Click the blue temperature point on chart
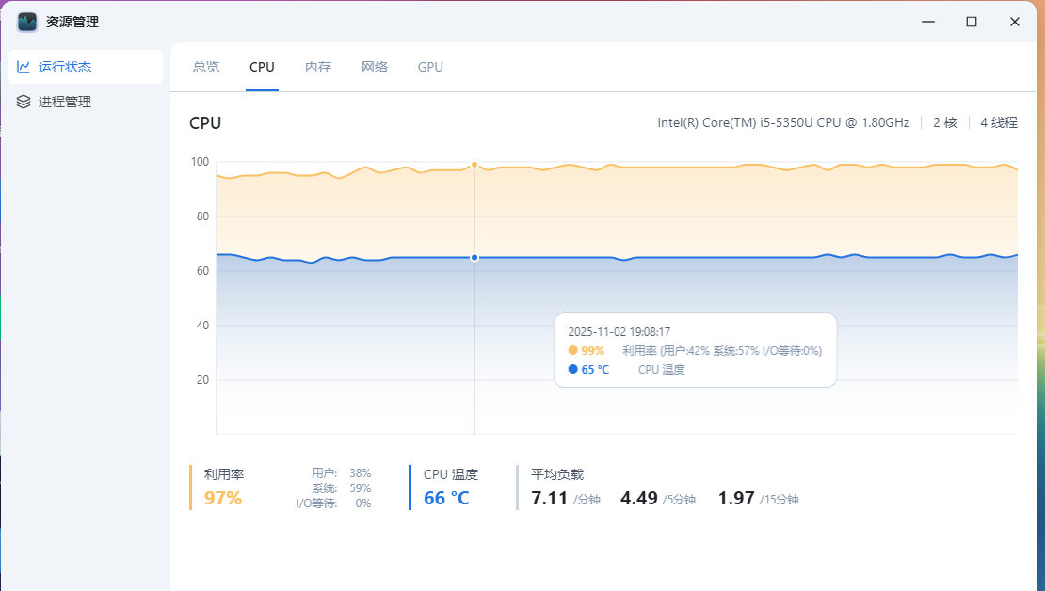 click(474, 257)
